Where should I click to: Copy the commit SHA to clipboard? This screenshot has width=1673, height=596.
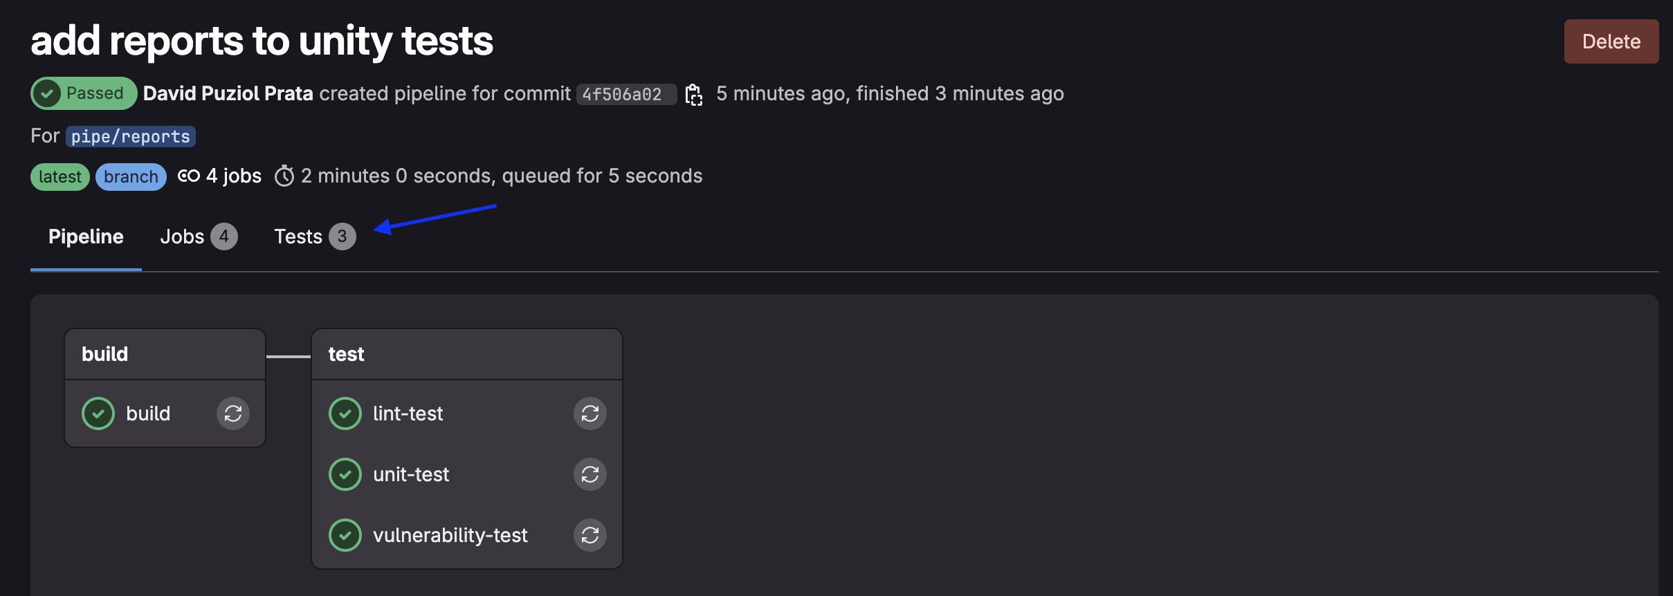point(694,93)
